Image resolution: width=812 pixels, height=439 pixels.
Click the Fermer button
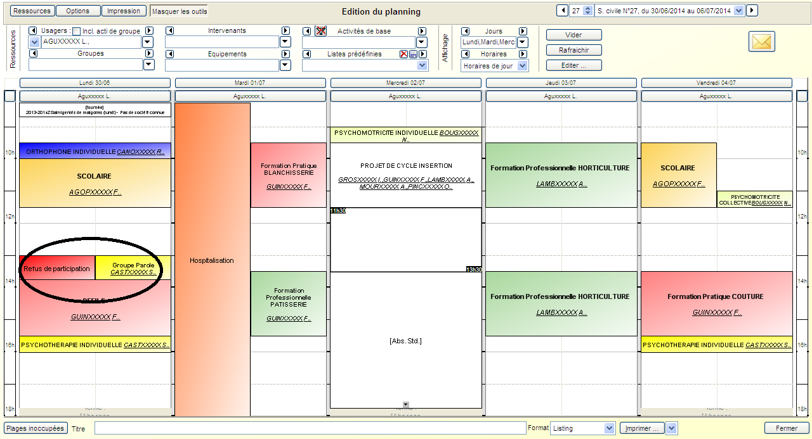pos(787,428)
